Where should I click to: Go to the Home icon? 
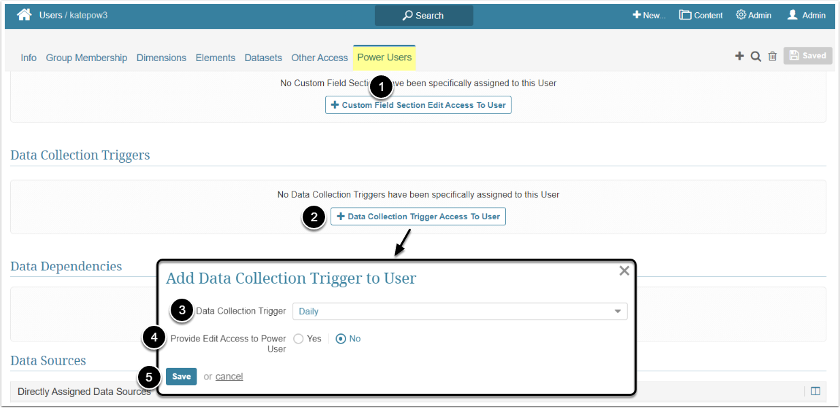24,14
